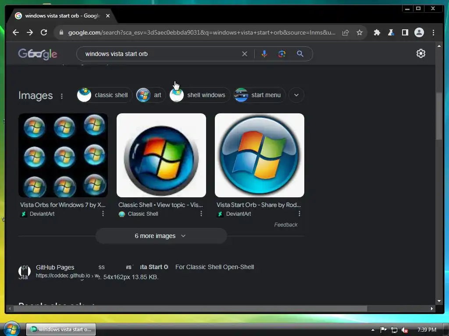Click the horizontal scrollbar thumb
Viewport: 449px width, 336px height.
pos(190,308)
